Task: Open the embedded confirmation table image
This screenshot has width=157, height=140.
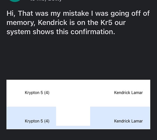Action: 78,104
